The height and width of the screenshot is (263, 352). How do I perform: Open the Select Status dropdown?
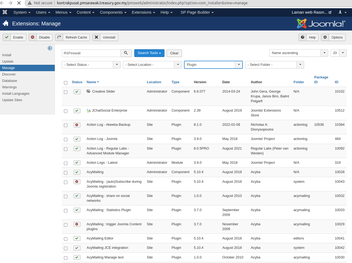tap(91, 65)
